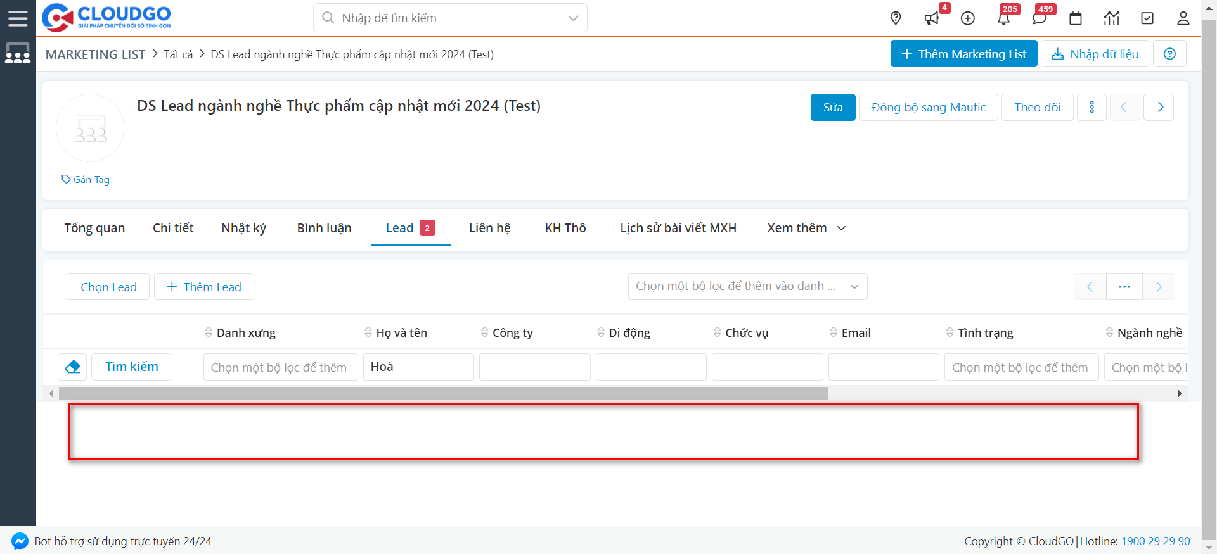The height and width of the screenshot is (554, 1217).
Task: Click the Thêm Marketing List button
Action: click(963, 54)
